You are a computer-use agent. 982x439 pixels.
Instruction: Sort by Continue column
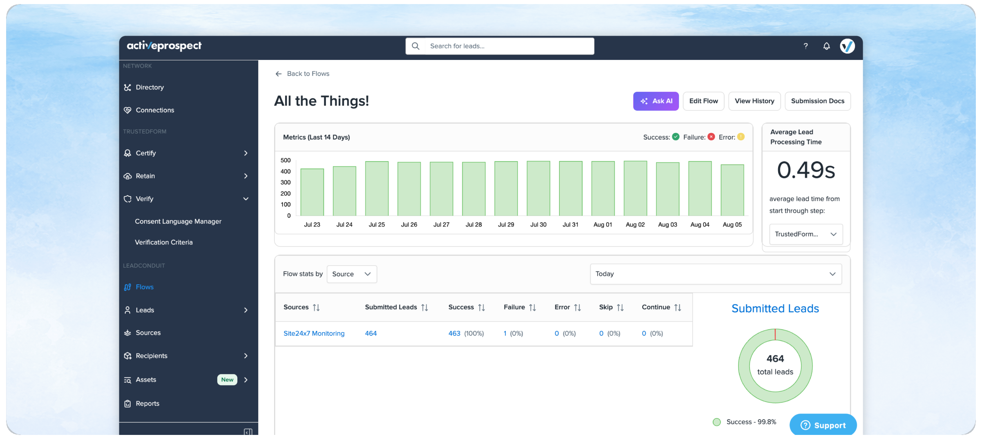[678, 308]
